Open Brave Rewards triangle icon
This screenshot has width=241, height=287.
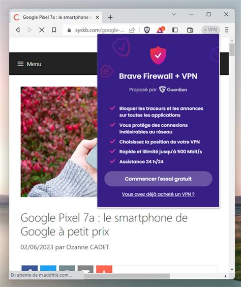point(161,30)
